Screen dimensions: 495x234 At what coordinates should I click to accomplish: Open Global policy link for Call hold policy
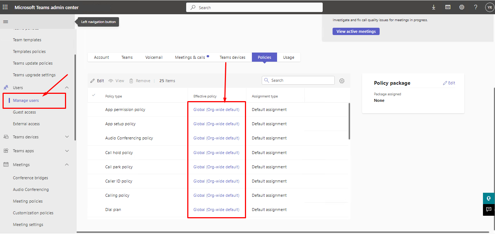pos(216,153)
